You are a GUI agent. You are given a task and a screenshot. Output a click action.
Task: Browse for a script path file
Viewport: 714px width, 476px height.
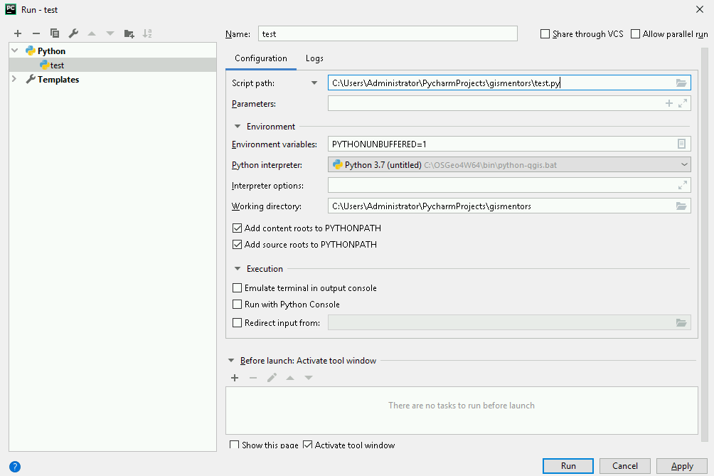tap(681, 82)
